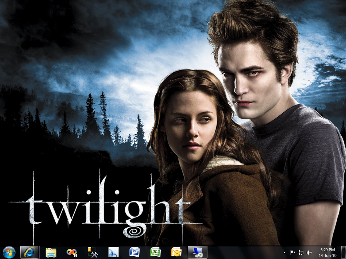
Task: Launch Microsoft Word from taskbar
Action: coord(134,252)
